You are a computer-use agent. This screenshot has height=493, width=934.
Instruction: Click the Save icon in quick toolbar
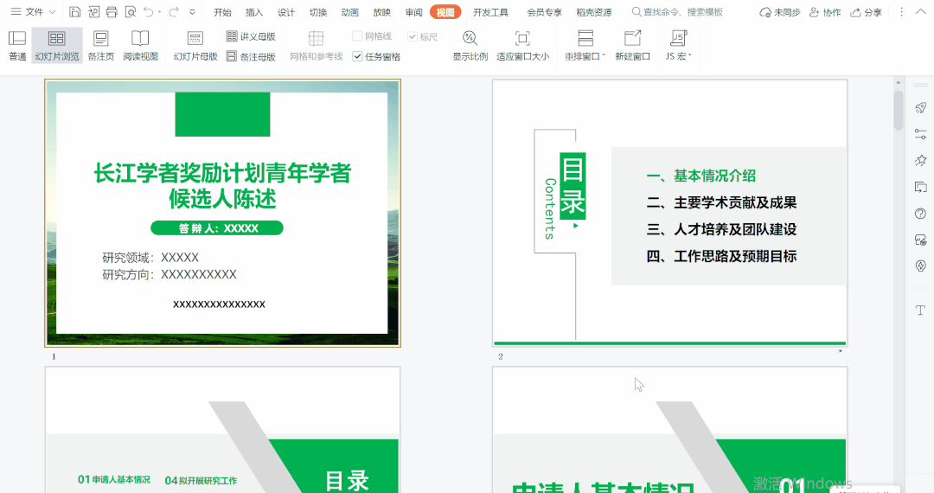point(75,12)
